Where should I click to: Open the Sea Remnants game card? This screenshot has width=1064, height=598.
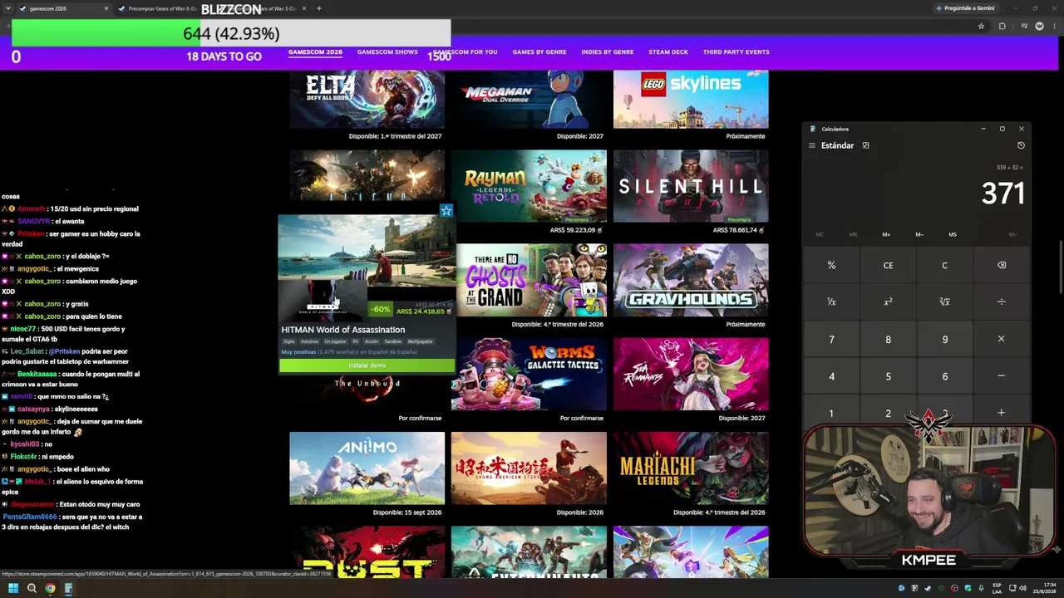(x=691, y=374)
